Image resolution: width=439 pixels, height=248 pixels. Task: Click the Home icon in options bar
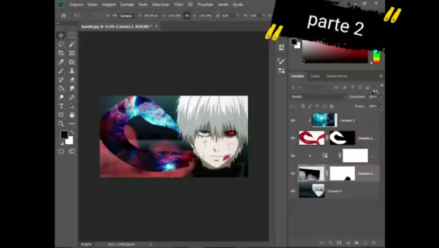click(x=64, y=16)
